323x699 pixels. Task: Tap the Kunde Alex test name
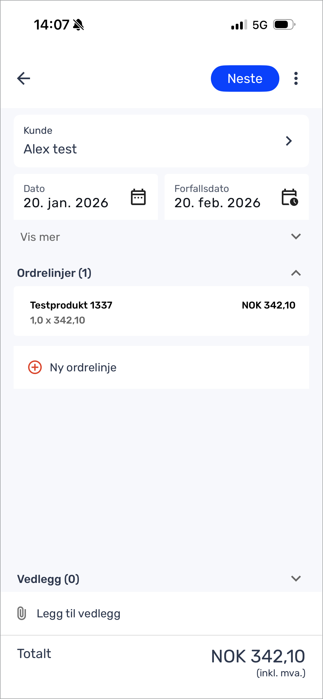pos(50,149)
